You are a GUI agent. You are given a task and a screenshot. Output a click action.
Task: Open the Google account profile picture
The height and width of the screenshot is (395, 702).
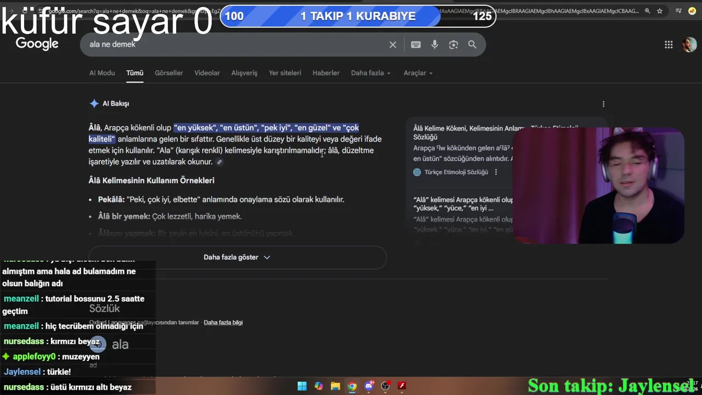point(689,45)
